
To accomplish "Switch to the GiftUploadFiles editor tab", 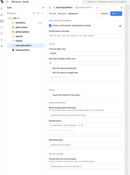I will point(84,8).
